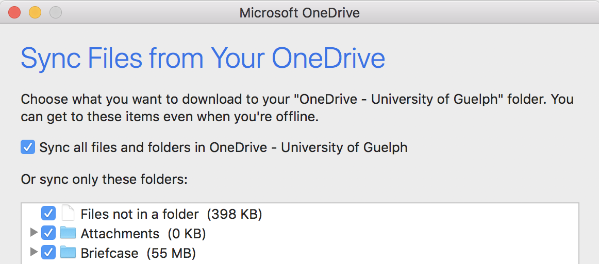Screen dimensions: 599x264
Task: Click the Sync Files from Your OneDrive heading
Action: pyautogui.click(x=203, y=59)
